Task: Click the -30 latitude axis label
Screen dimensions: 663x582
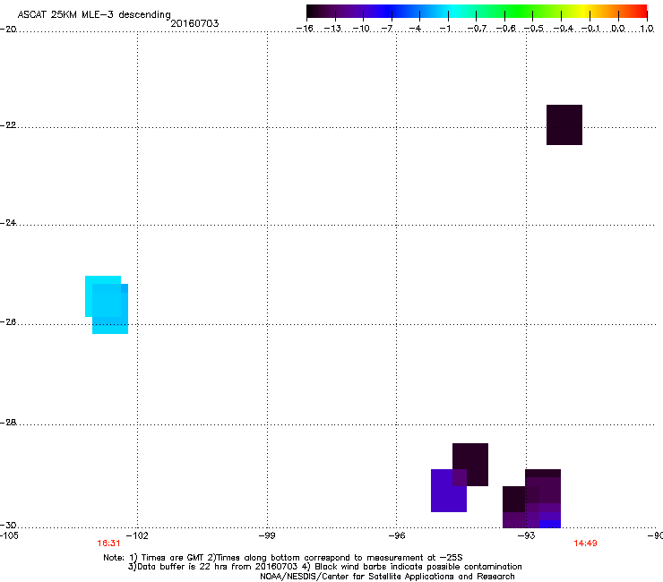Action: click(8, 526)
